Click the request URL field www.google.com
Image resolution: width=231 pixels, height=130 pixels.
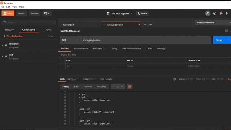tap(146, 40)
